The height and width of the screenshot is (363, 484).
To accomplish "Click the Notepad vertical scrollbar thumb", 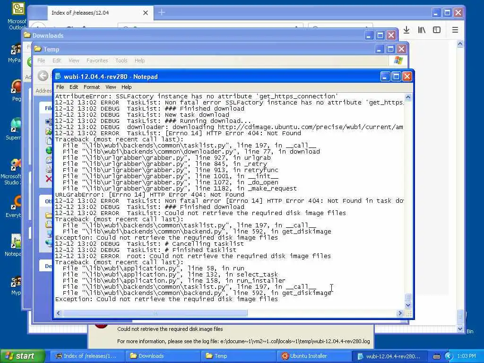I will pos(408,297).
